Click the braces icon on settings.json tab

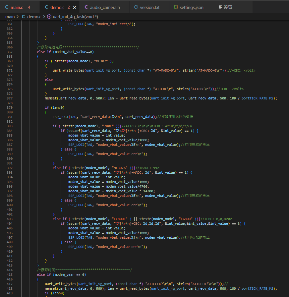pyautogui.click(x=176, y=7)
